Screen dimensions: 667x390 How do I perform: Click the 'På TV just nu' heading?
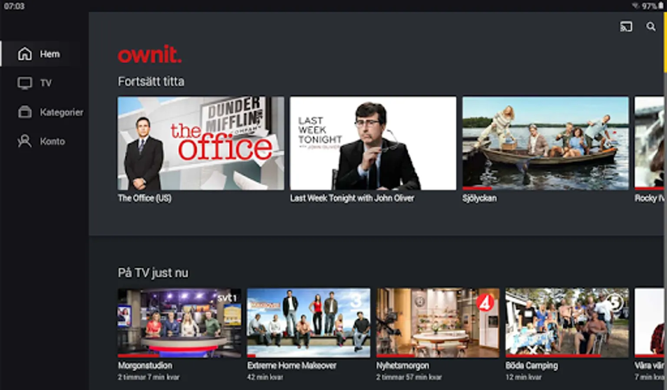pos(153,273)
